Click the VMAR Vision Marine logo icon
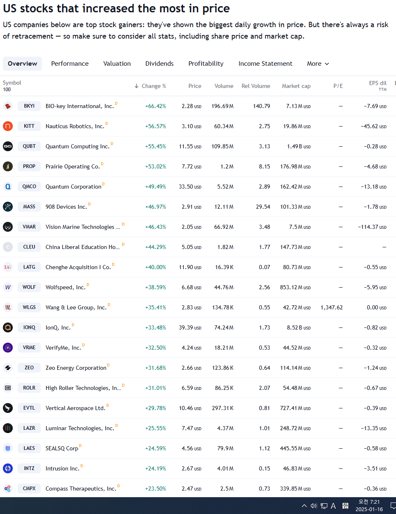 pyautogui.click(x=8, y=227)
